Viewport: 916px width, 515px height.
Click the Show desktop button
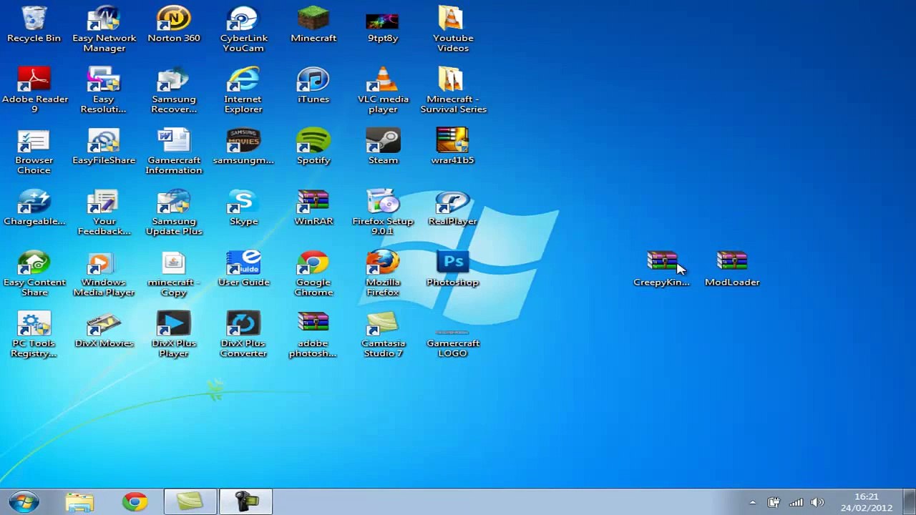click(910, 502)
